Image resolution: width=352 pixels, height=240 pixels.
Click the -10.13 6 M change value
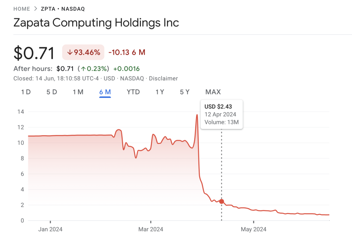(x=127, y=52)
